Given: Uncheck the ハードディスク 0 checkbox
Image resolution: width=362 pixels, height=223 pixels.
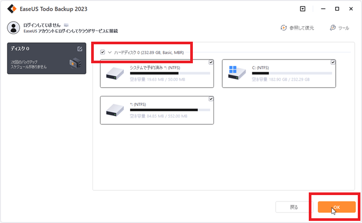Looking at the screenshot, I should point(102,52).
